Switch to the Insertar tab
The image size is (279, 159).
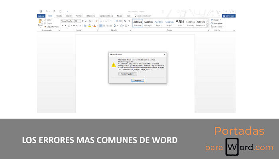click(x=59, y=16)
